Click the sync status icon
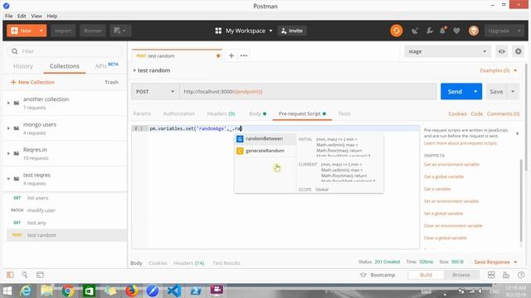The width and height of the screenshot is (531, 298). 397,31
